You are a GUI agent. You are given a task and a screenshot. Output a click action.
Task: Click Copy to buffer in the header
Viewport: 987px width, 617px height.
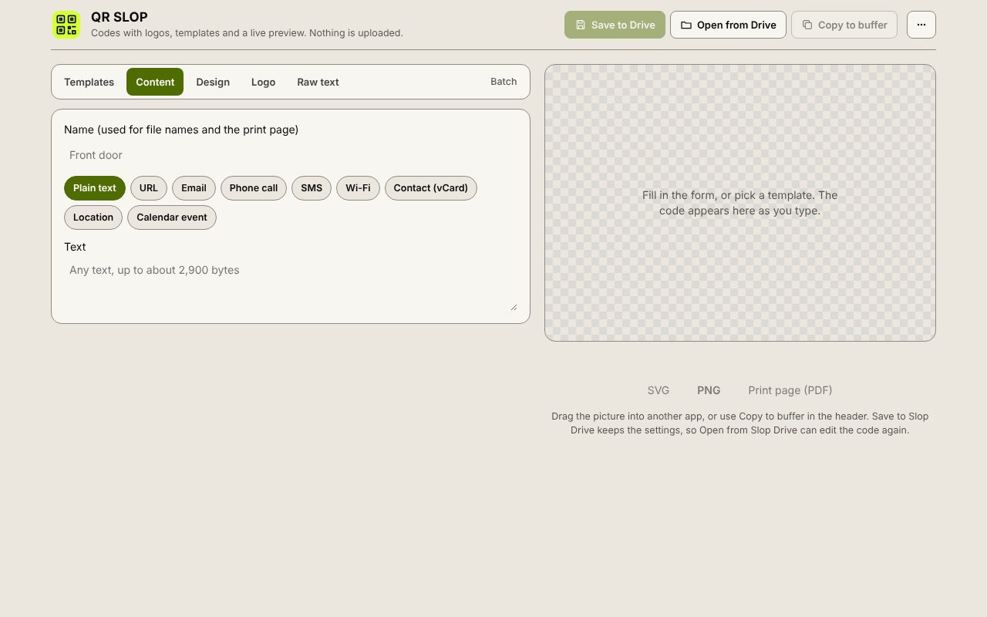(x=844, y=25)
